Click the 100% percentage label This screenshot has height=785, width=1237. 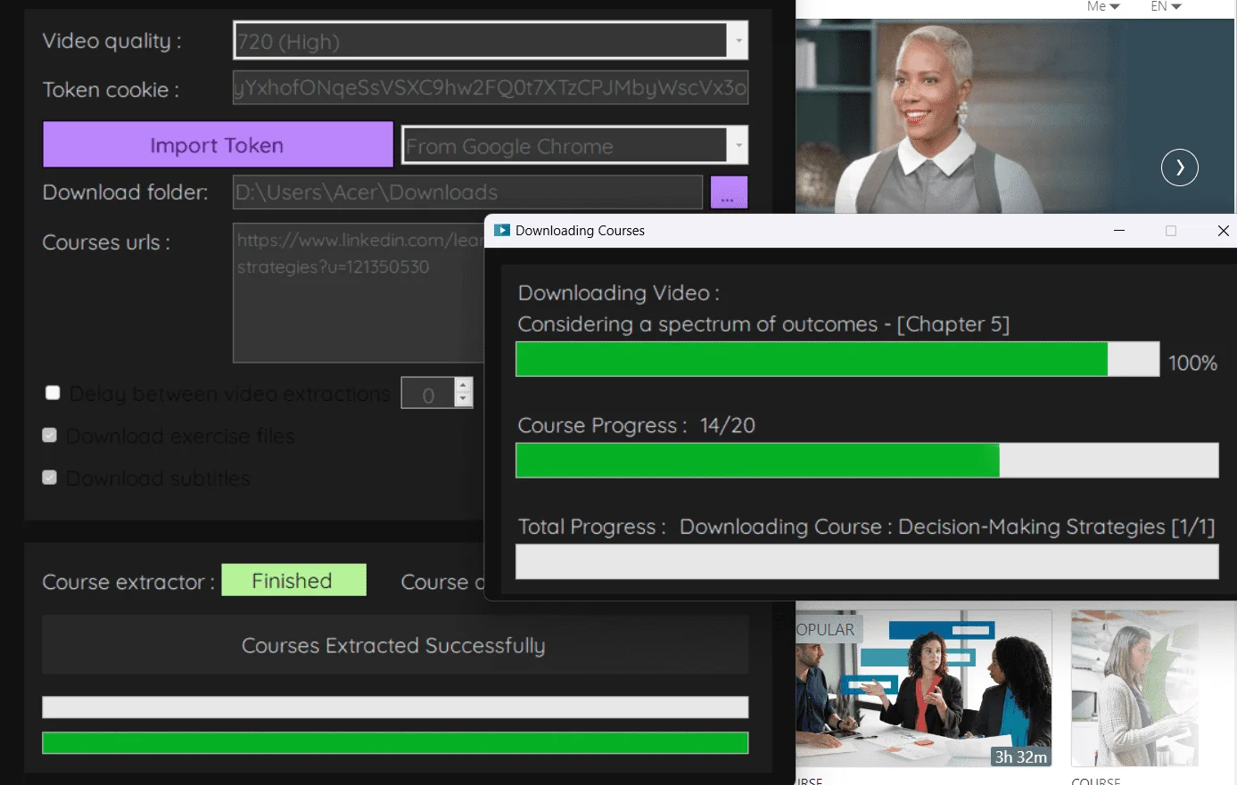1192,363
